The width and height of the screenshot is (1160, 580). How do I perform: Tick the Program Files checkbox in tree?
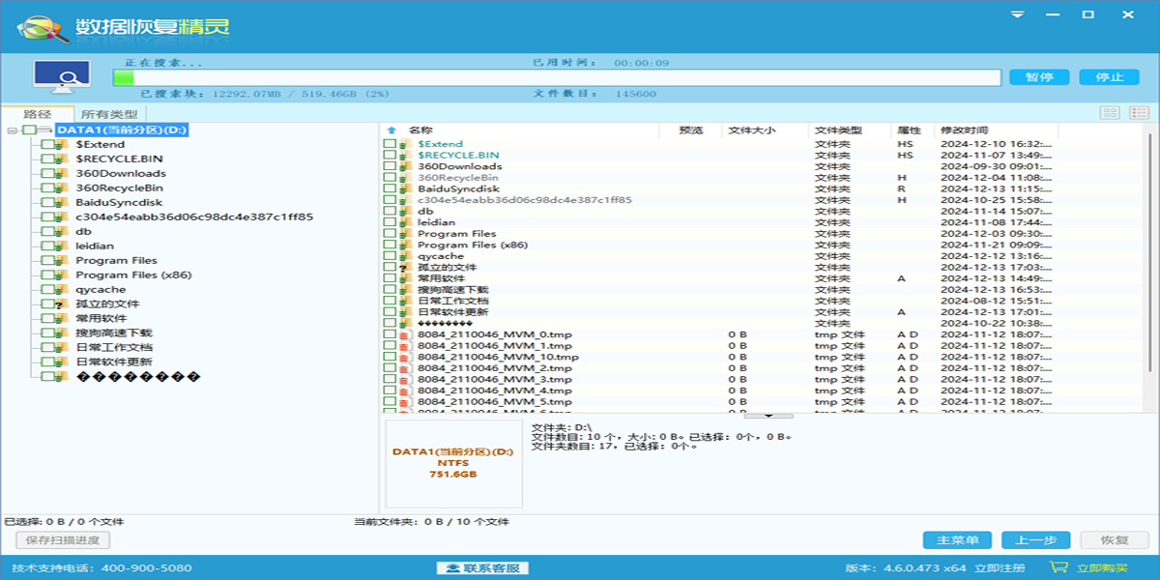tap(46, 261)
